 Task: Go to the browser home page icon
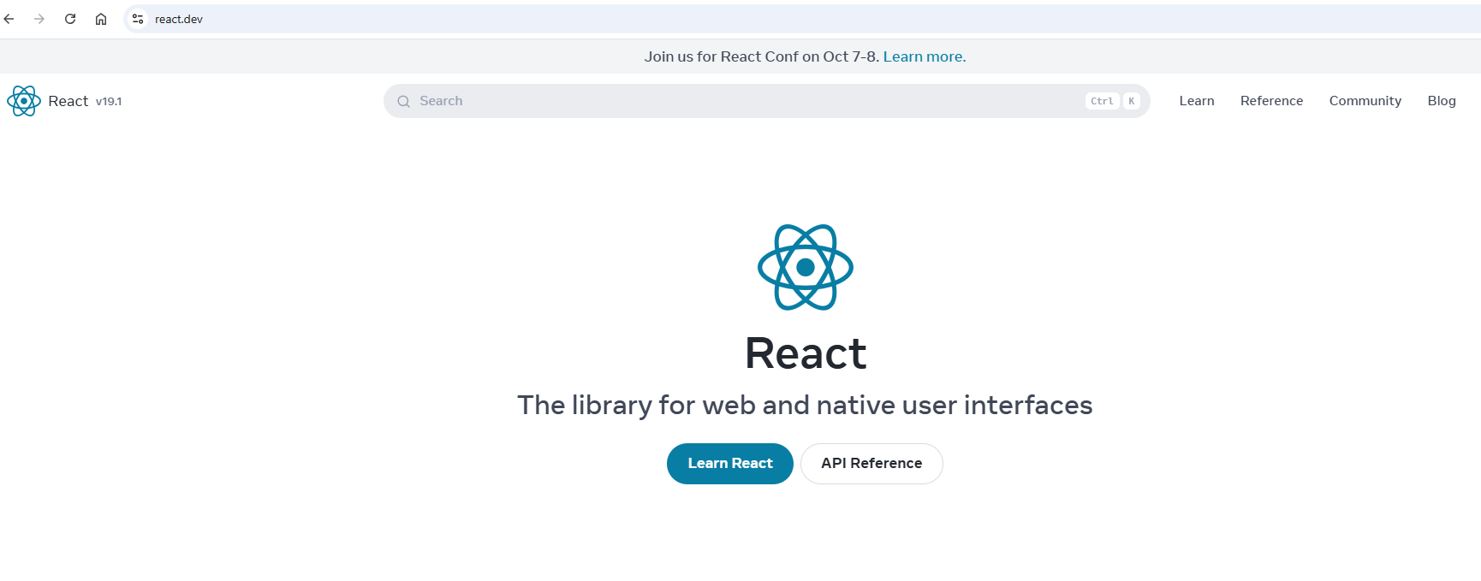coord(101,19)
